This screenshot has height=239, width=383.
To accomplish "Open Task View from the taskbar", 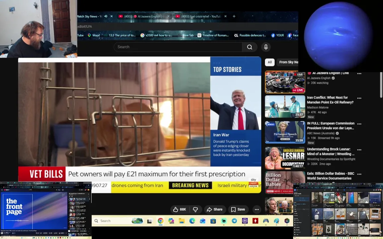I will pyautogui.click(x=149, y=221).
